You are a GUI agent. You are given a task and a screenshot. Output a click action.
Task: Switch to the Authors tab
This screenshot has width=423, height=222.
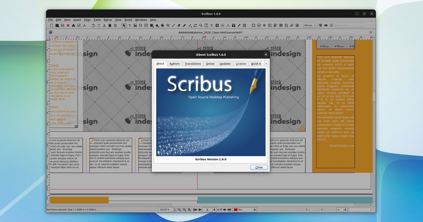(x=174, y=64)
